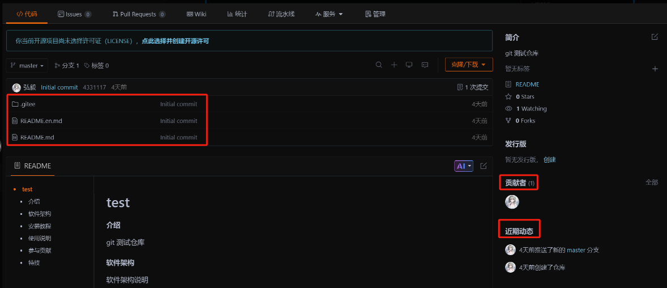
Task: Click the search icon in repository toolbar
Action: click(x=379, y=65)
